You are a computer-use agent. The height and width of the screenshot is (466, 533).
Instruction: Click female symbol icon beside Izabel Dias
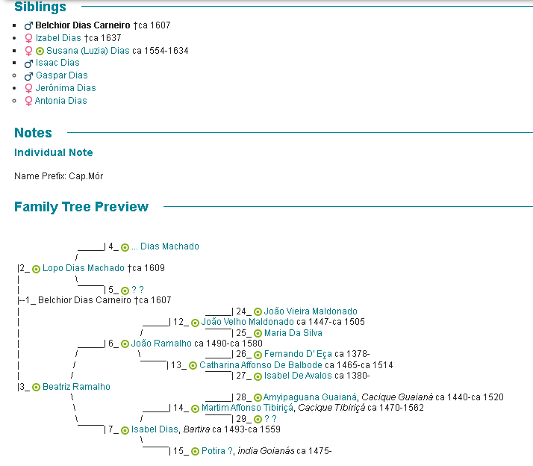point(29,38)
